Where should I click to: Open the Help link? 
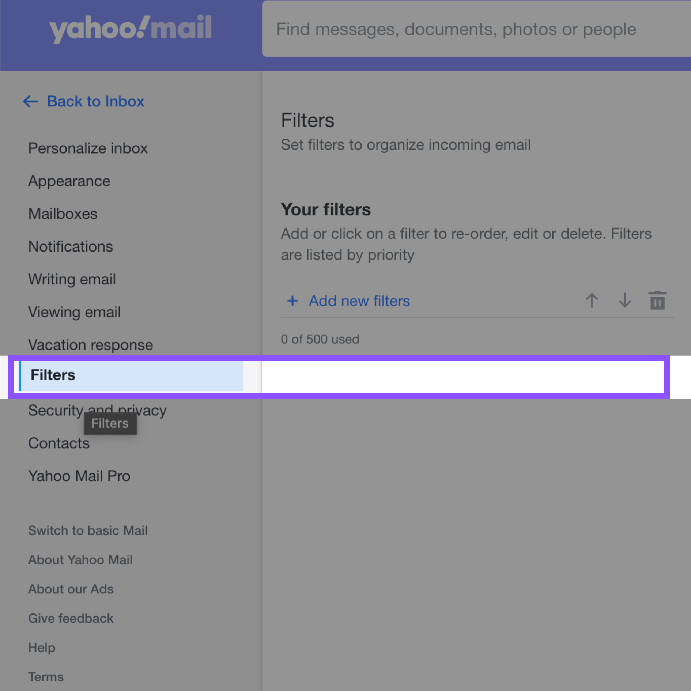(x=42, y=647)
